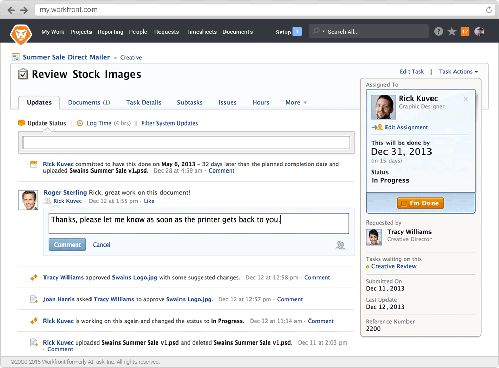Click the Edit Assignment link
This screenshot has height=368, width=499.
[x=406, y=127]
